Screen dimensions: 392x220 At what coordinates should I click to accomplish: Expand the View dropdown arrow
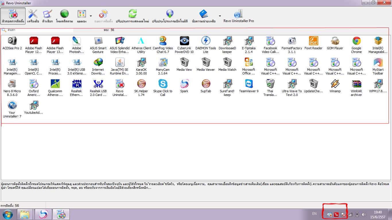coord(91,16)
